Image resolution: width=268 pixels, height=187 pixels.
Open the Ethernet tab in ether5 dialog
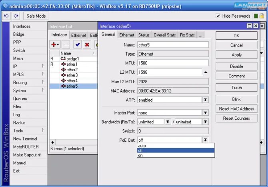pyautogui.click(x=127, y=35)
